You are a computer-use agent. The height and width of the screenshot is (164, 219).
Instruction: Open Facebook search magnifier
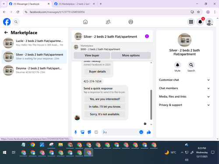point(16,22)
